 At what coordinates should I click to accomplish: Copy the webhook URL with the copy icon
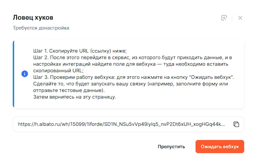(236, 124)
